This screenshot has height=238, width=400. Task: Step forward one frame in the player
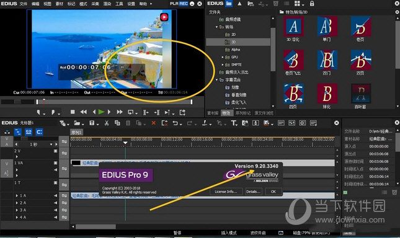(x=109, y=112)
